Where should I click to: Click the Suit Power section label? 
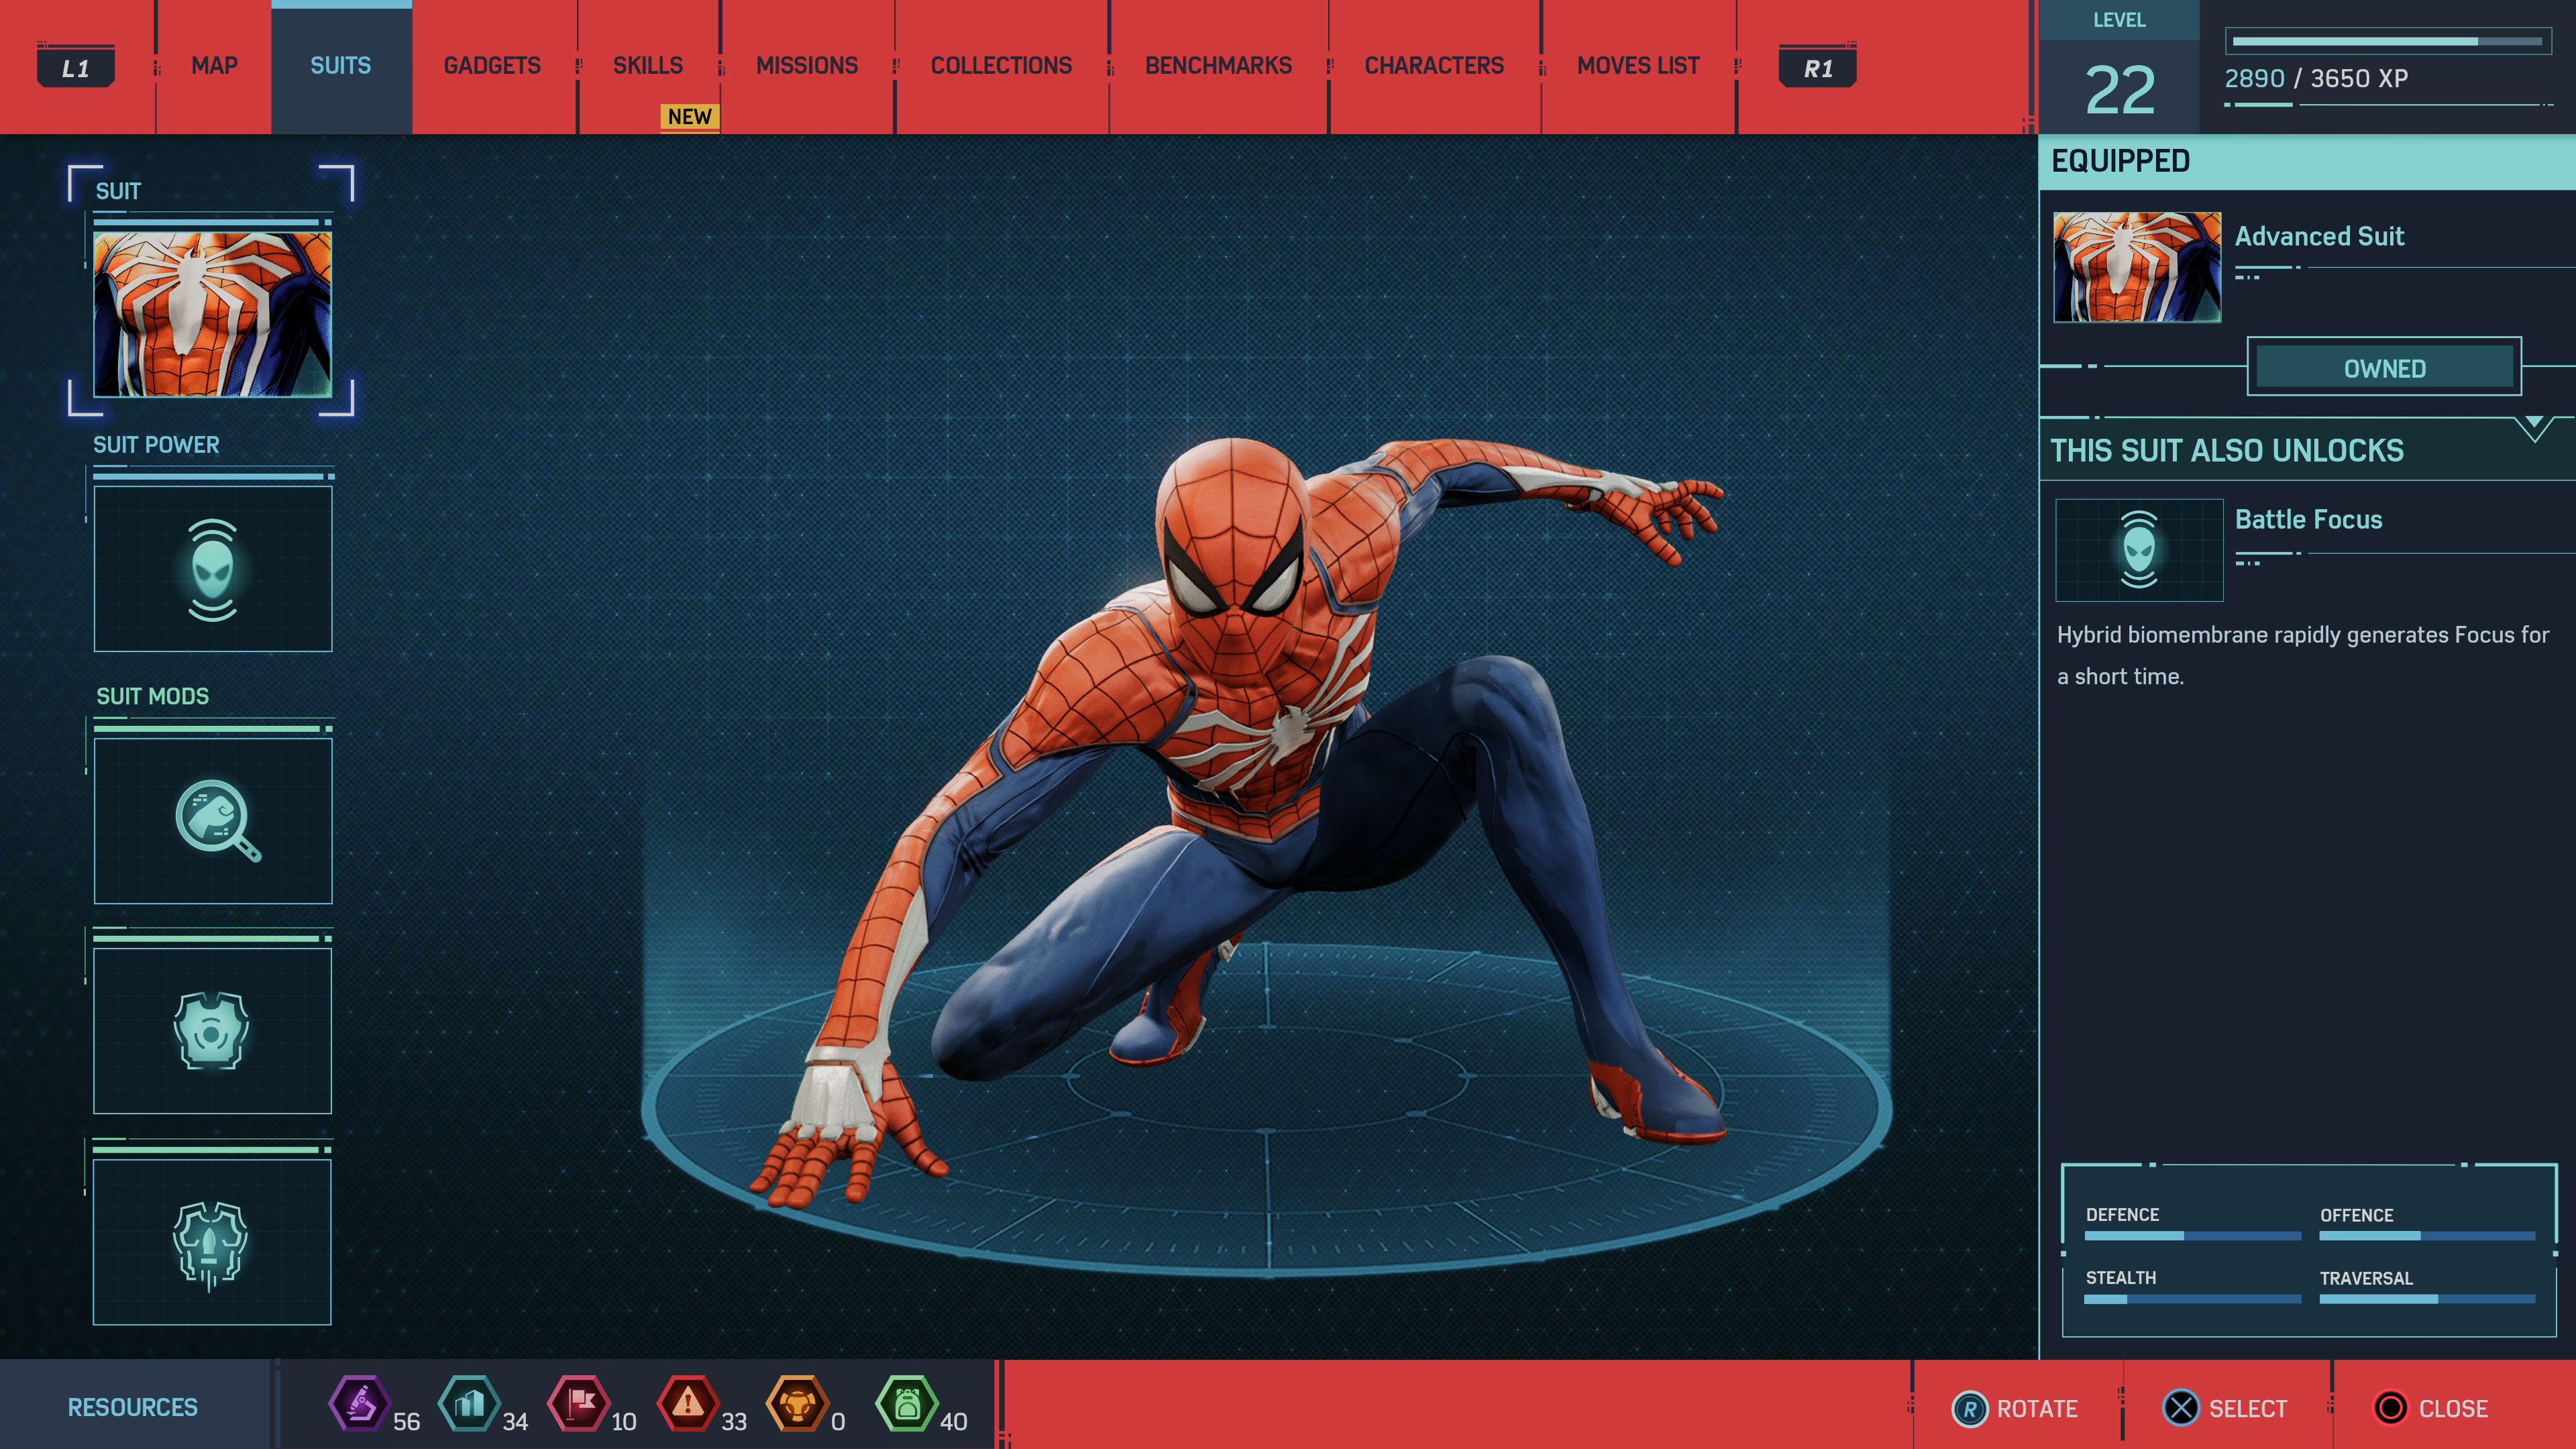156,445
